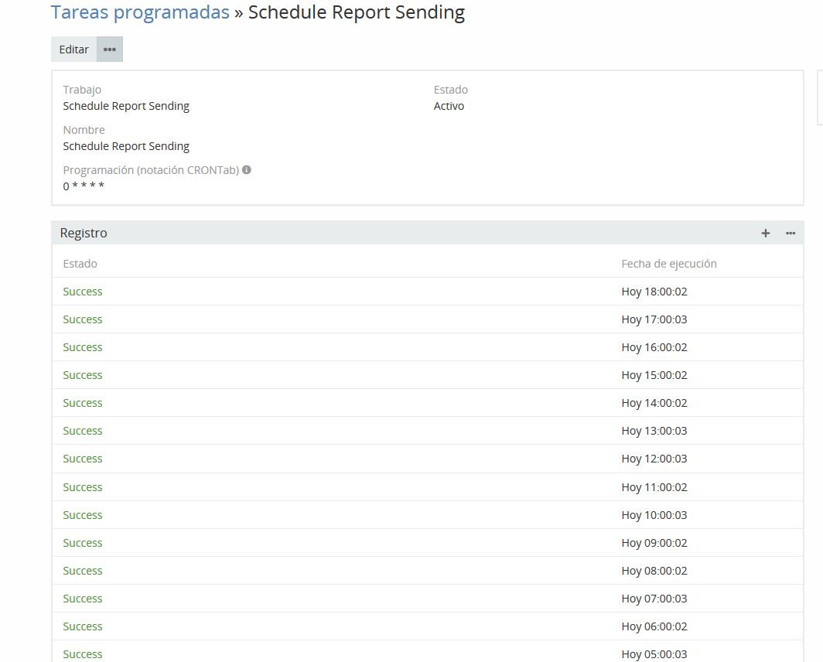Screen dimensions: 823x662
Task: Open the log entry executed at 15:00:02
Action: (83, 375)
